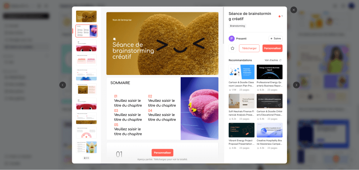Viewport: 359px width, 170px height.
Task: Close the template preview dialog with the X button
Action: coord(294,10)
